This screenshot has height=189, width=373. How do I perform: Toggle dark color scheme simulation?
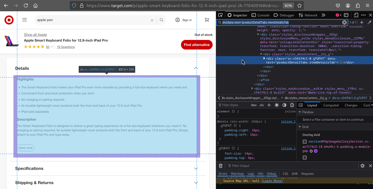click(284, 105)
